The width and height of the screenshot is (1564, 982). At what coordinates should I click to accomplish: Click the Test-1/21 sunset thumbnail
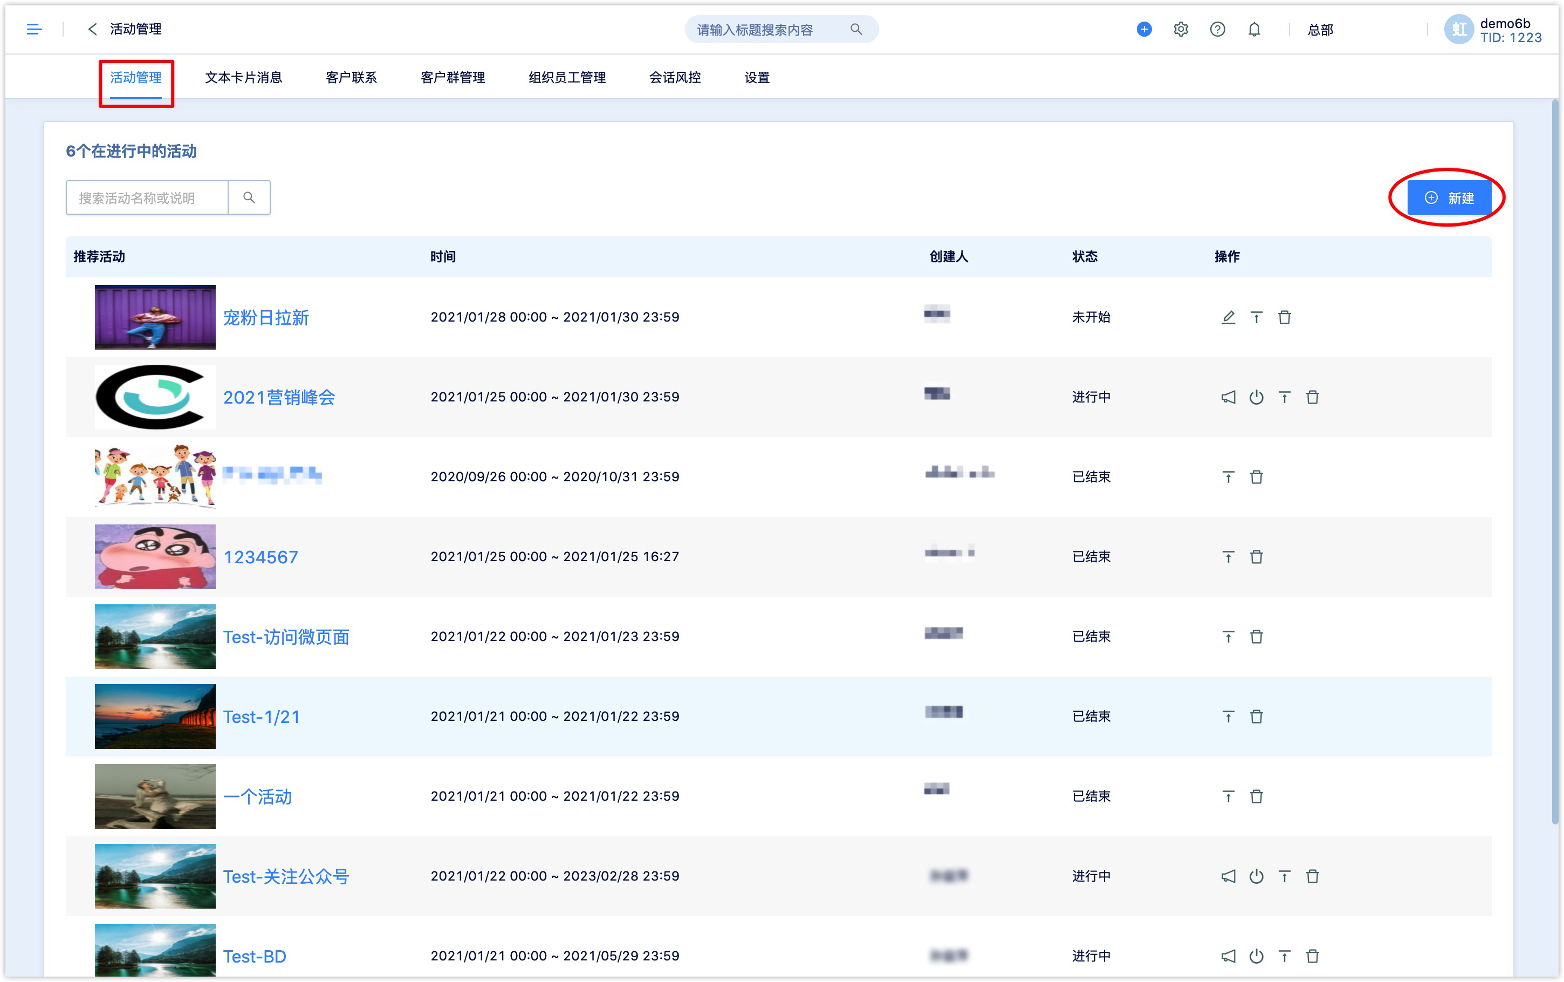[x=154, y=717]
